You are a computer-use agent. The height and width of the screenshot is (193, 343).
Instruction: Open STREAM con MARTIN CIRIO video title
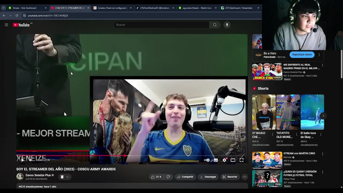click(299, 154)
